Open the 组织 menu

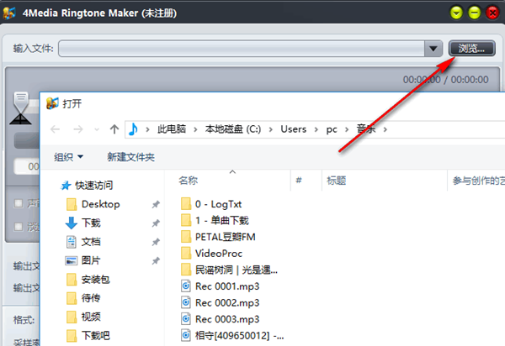(69, 157)
